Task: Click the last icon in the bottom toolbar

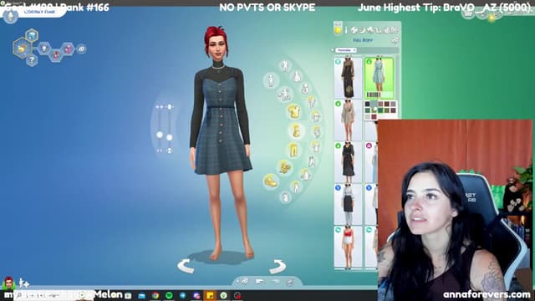Action: point(290,282)
